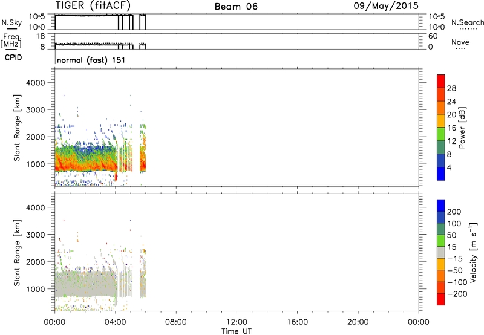Click the -15 label on velocity colorbar
Image resolution: width=484 pixels, height=335 pixels.
tap(455, 259)
